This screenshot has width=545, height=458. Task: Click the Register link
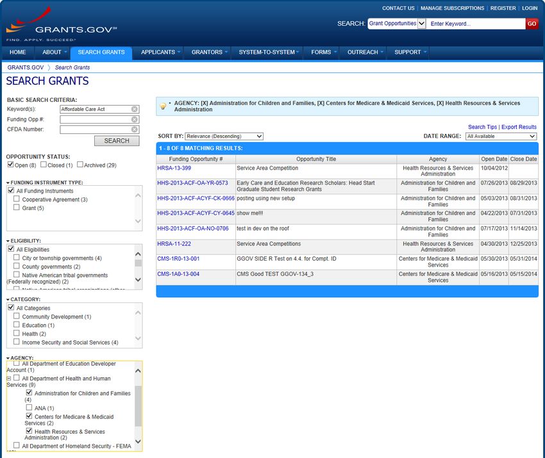(x=503, y=8)
